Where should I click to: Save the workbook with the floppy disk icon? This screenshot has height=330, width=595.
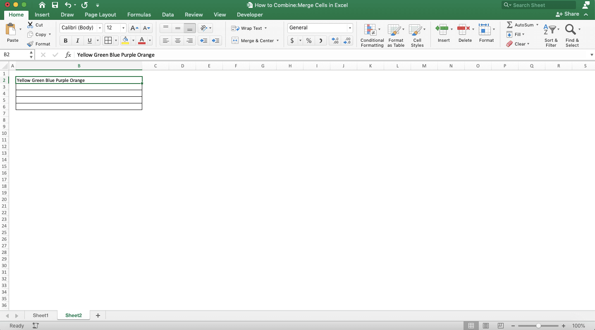click(55, 5)
